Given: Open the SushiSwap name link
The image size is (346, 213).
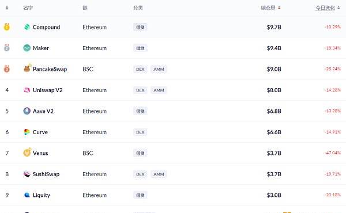Looking at the screenshot, I should click(46, 174).
